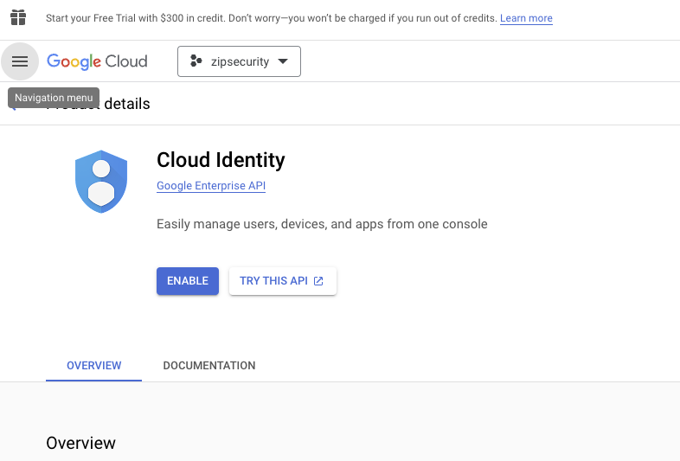Click the Cloud Identity shield icon
680x461 pixels.
click(101, 182)
